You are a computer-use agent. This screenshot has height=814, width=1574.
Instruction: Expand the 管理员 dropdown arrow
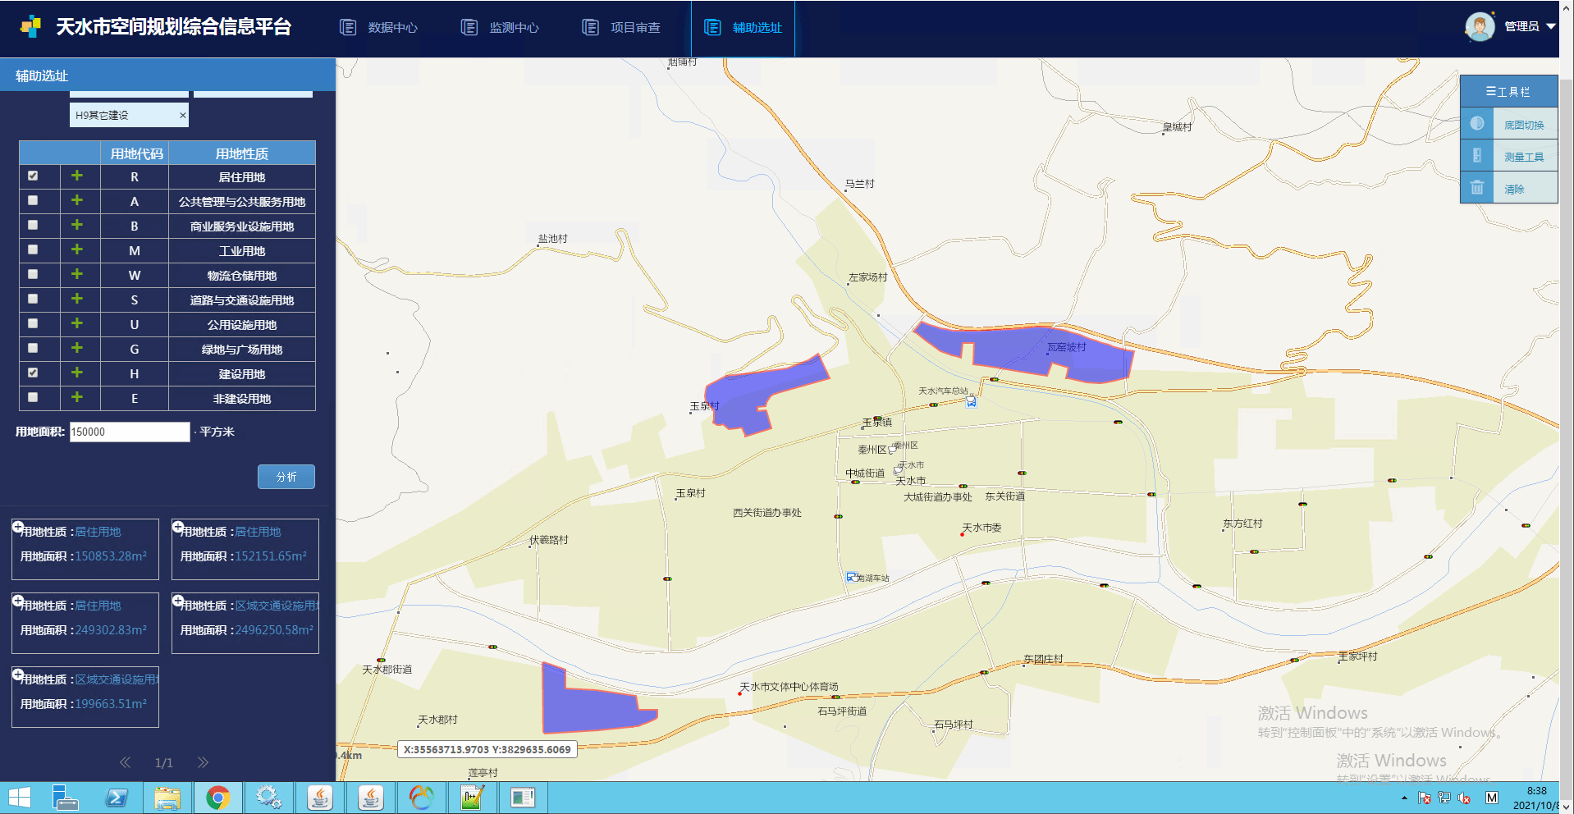1551,26
